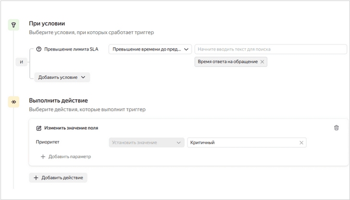Image resolution: width=350 pixels, height=200 pixels.
Task: Click the При условии section heading
Action: point(47,24)
